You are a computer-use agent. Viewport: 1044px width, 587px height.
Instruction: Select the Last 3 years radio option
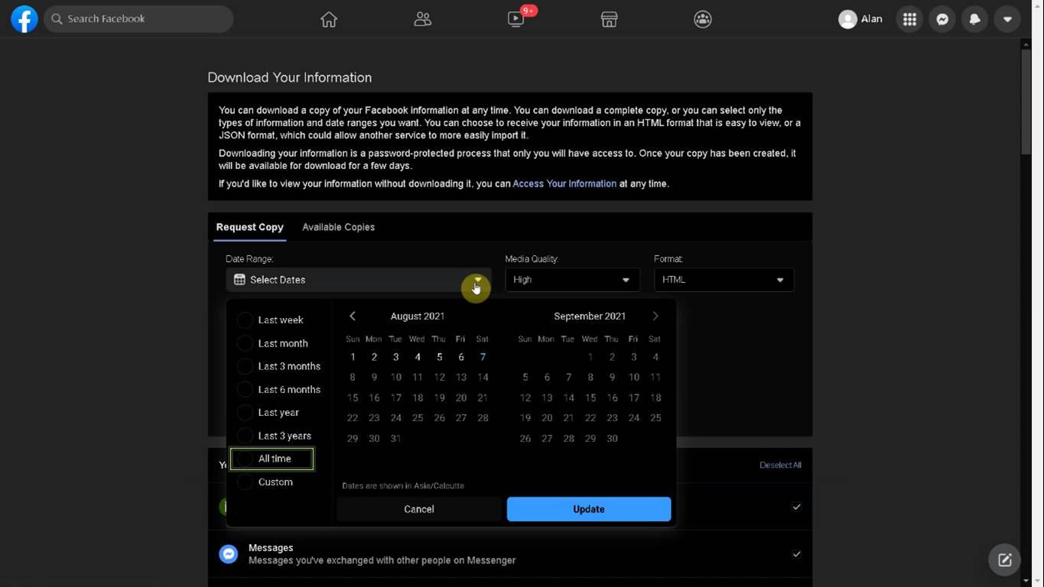(245, 436)
